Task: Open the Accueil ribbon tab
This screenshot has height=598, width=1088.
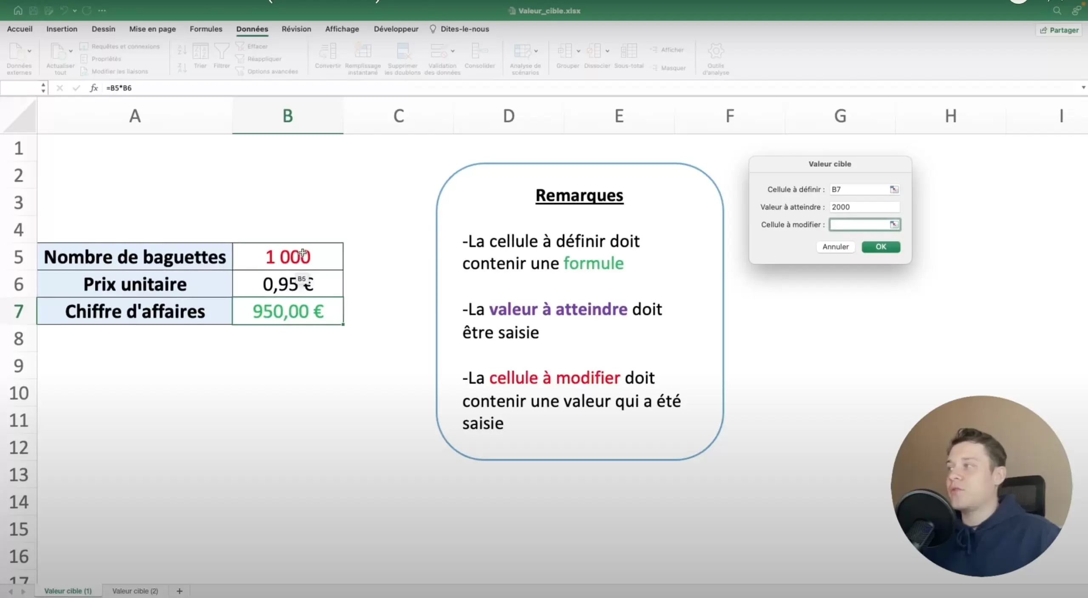Action: [20, 29]
